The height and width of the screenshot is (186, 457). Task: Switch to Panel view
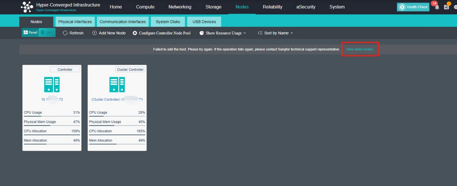point(30,32)
